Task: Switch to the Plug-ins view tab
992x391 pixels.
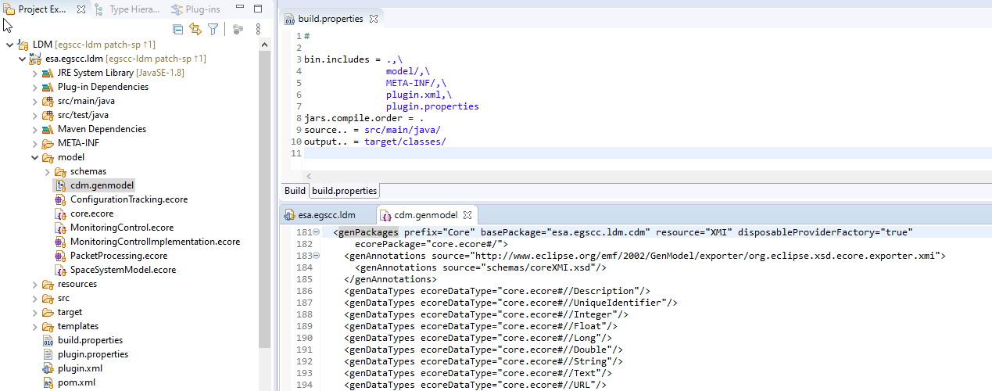Action: click(x=196, y=9)
